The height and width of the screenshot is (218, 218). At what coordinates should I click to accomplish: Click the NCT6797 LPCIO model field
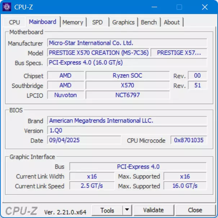pos(128,95)
